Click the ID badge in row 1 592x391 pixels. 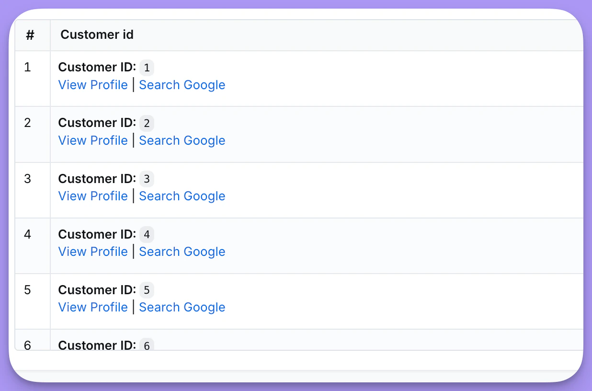147,68
